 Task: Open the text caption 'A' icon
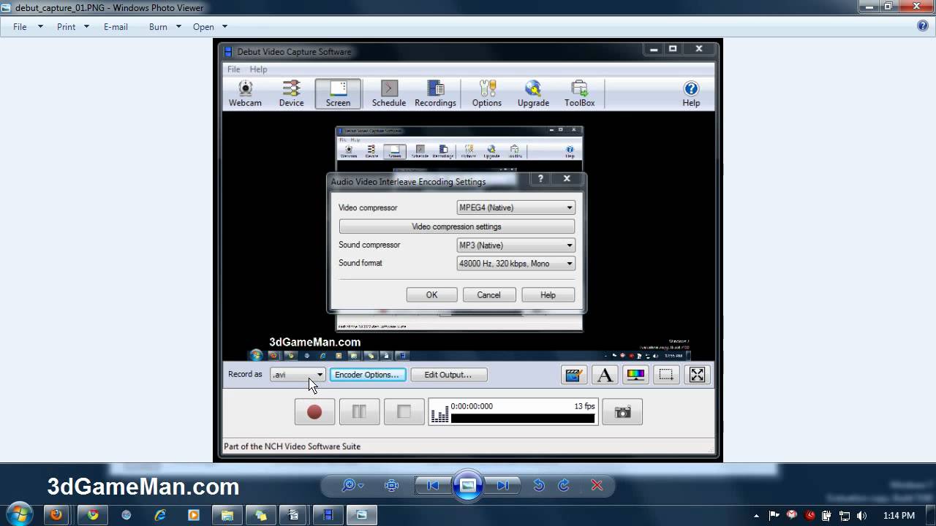[x=605, y=375]
